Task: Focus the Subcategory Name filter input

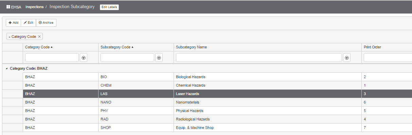Action: tap(259, 58)
